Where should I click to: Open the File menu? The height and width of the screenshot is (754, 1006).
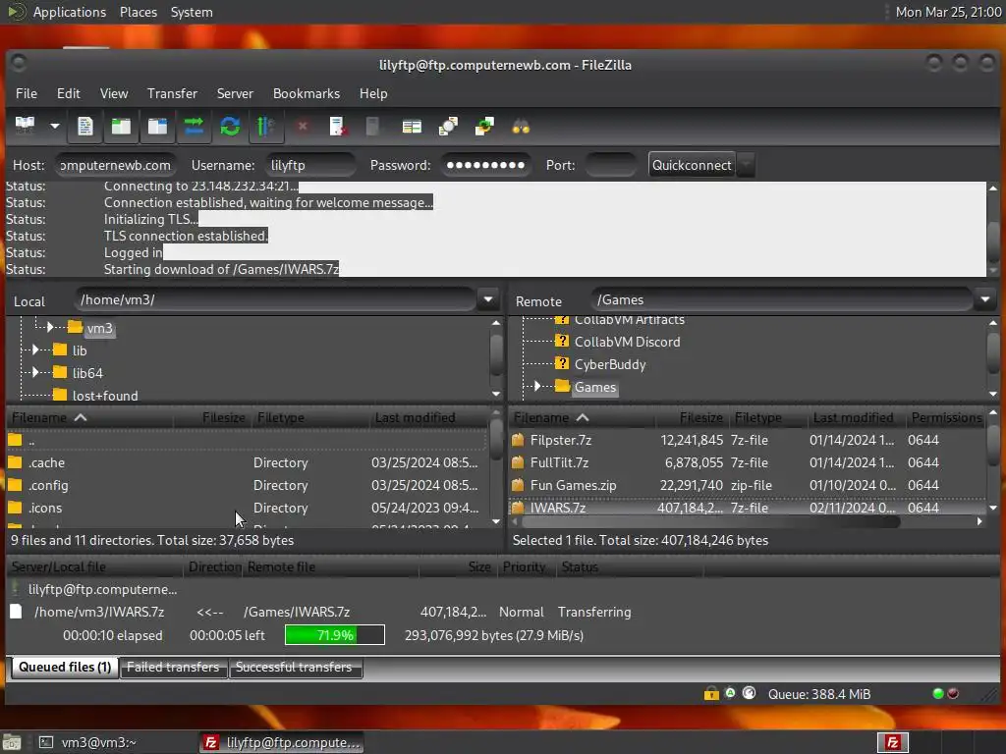(27, 93)
